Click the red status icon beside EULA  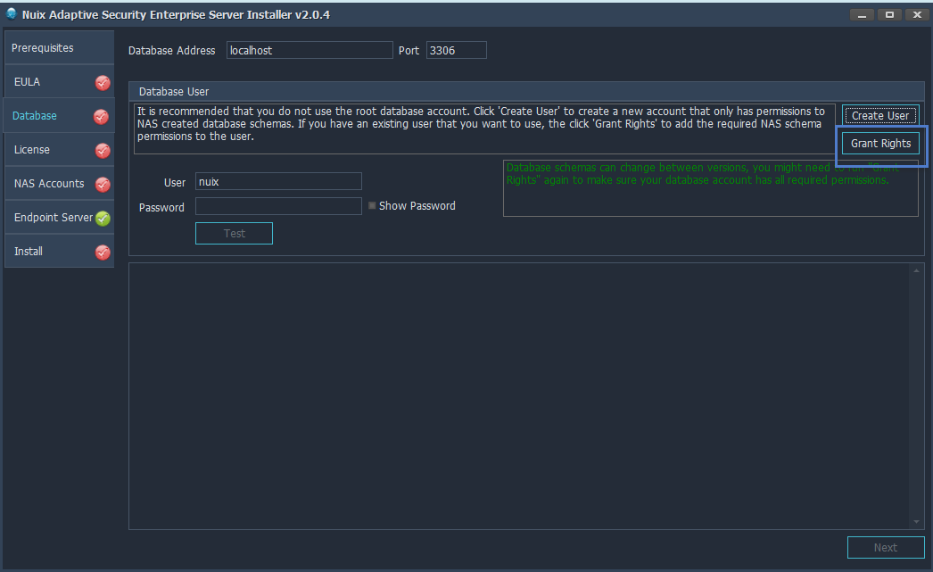[103, 83]
